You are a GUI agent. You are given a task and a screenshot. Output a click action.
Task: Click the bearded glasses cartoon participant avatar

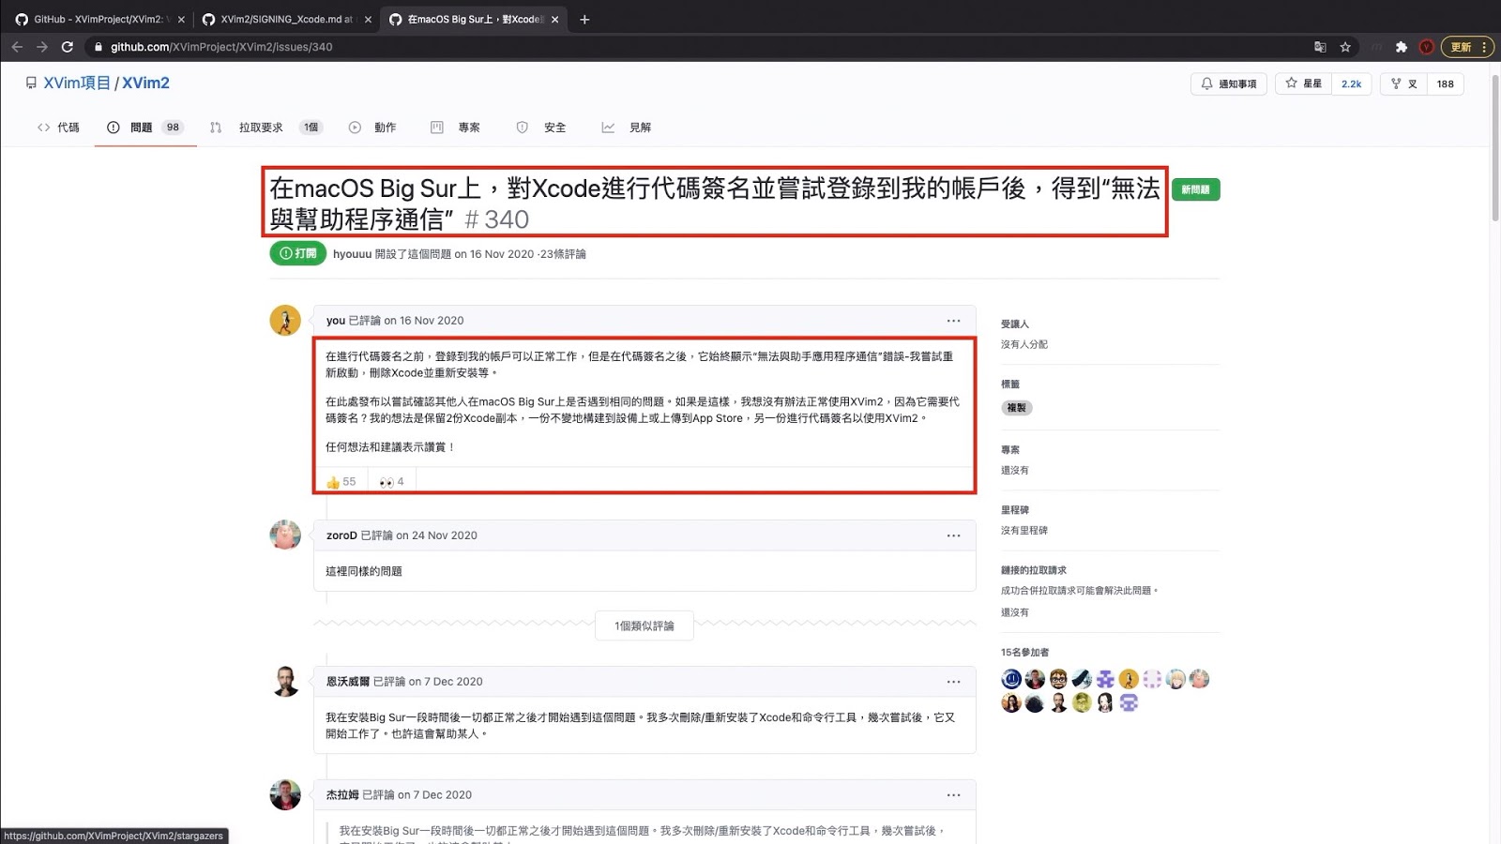click(x=1058, y=679)
